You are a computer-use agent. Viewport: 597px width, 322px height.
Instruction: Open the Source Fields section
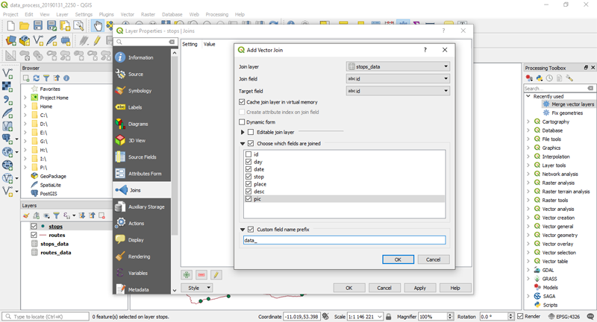[142, 157]
